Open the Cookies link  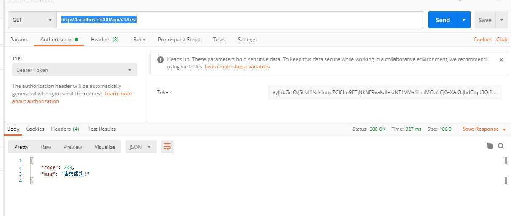click(x=482, y=40)
